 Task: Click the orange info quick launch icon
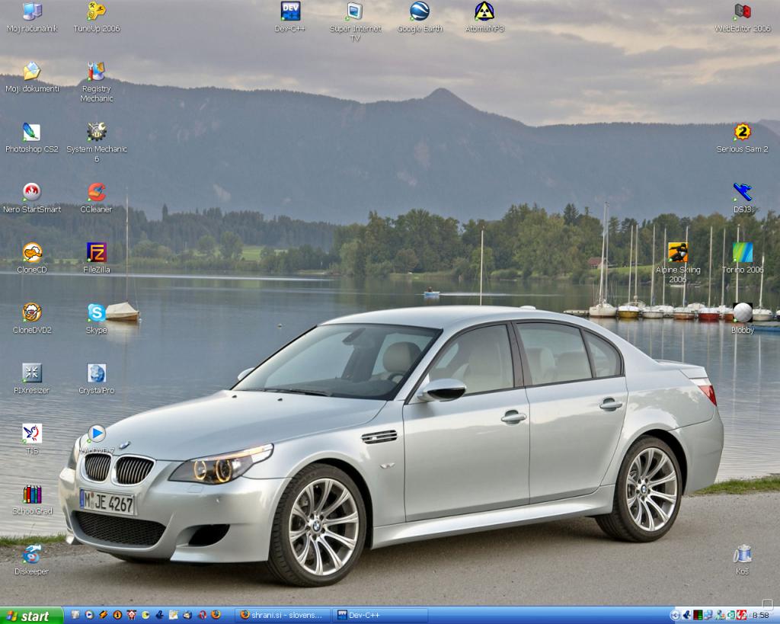(x=117, y=615)
